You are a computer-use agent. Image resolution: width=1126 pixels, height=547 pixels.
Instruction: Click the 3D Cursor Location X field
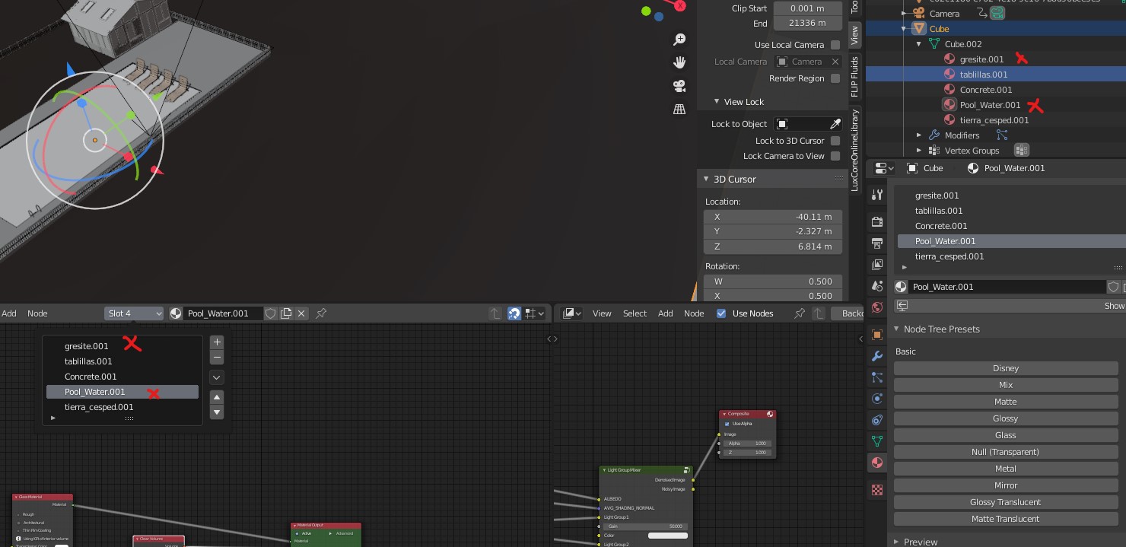tap(773, 217)
